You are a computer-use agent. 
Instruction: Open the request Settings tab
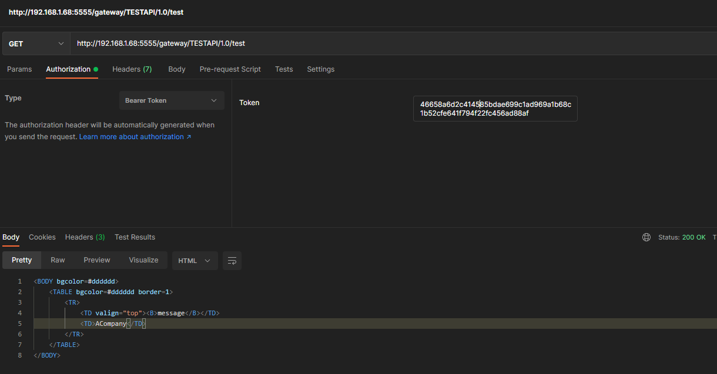coord(320,69)
